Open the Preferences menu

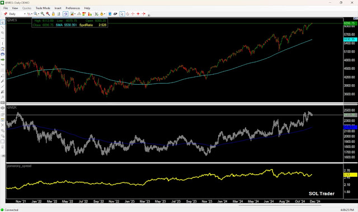[73, 8]
